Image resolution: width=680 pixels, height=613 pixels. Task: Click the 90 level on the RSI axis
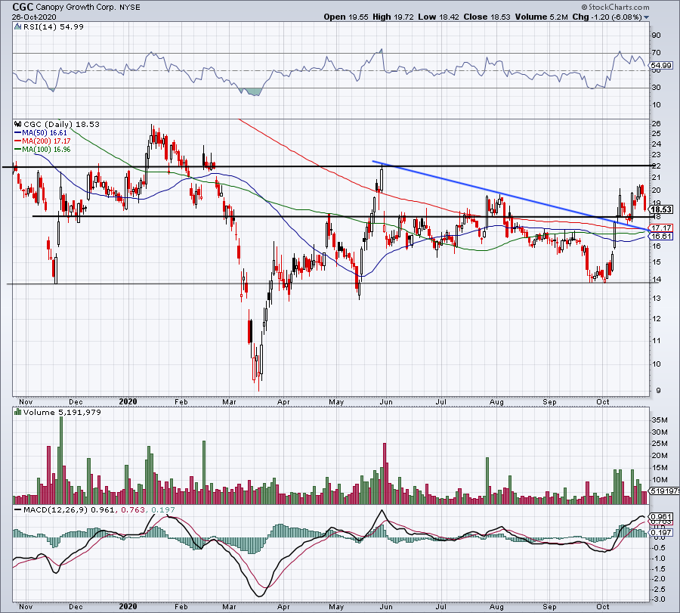tap(656, 36)
